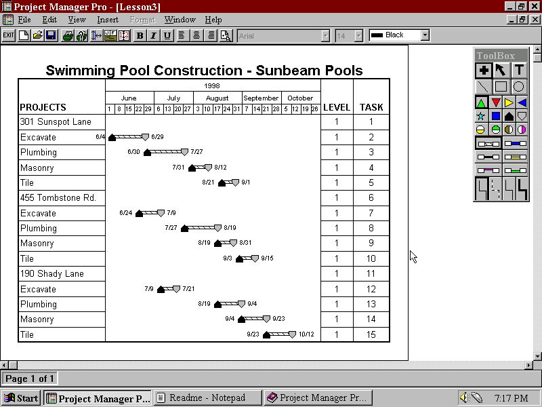Image resolution: width=542 pixels, height=407 pixels.
Task: Pick the green up-triangle milestone symbol
Action: (482, 102)
